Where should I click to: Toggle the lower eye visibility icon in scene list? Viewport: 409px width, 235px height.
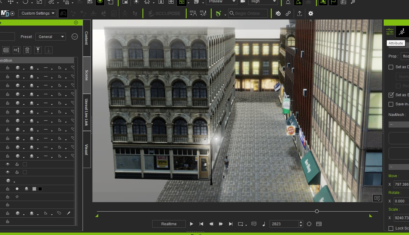point(8,172)
